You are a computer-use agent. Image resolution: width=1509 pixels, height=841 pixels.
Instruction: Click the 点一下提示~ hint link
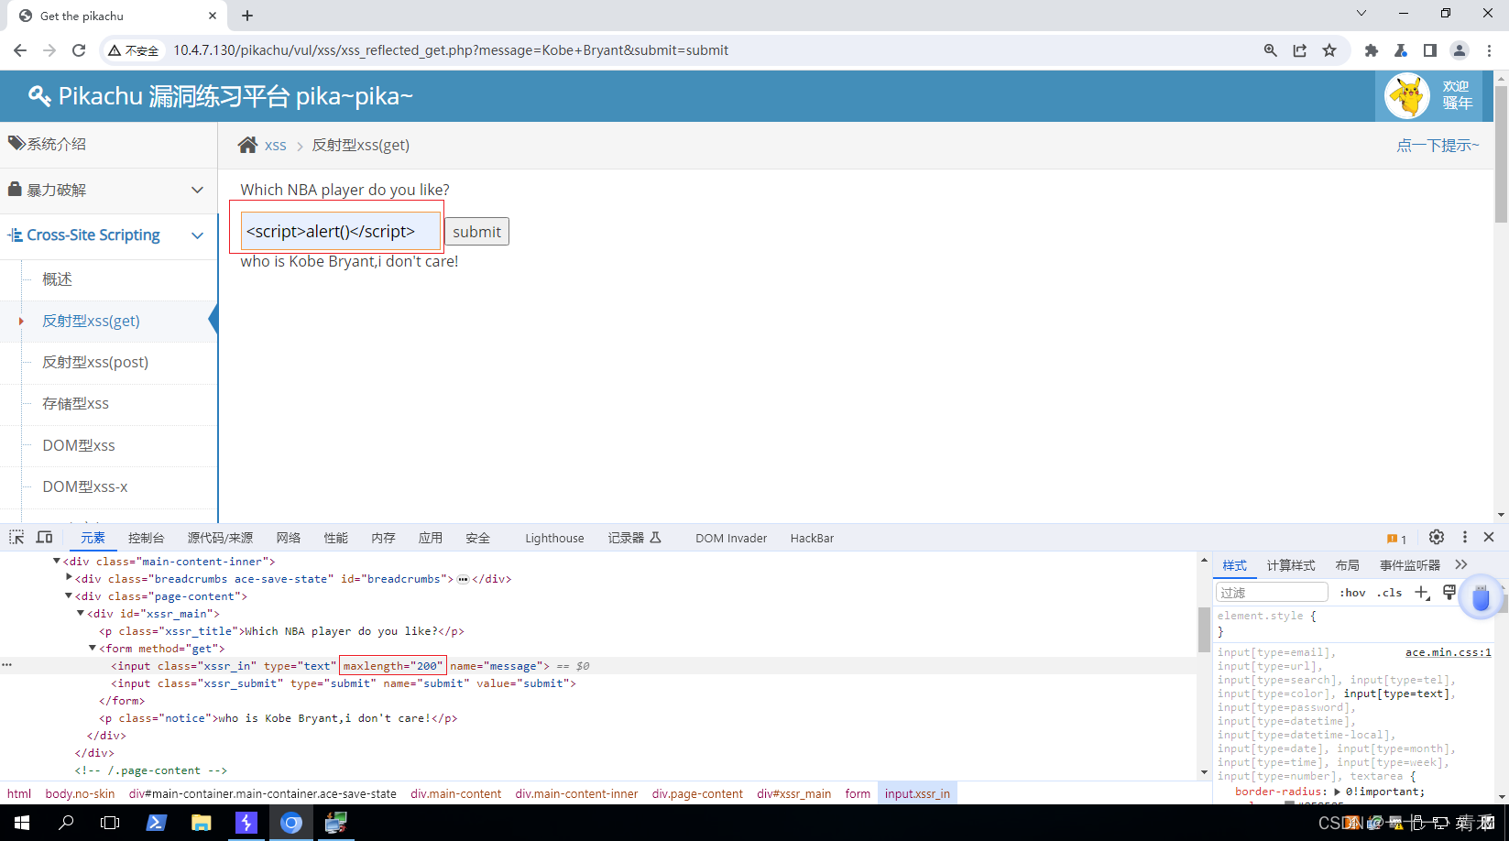tap(1438, 145)
